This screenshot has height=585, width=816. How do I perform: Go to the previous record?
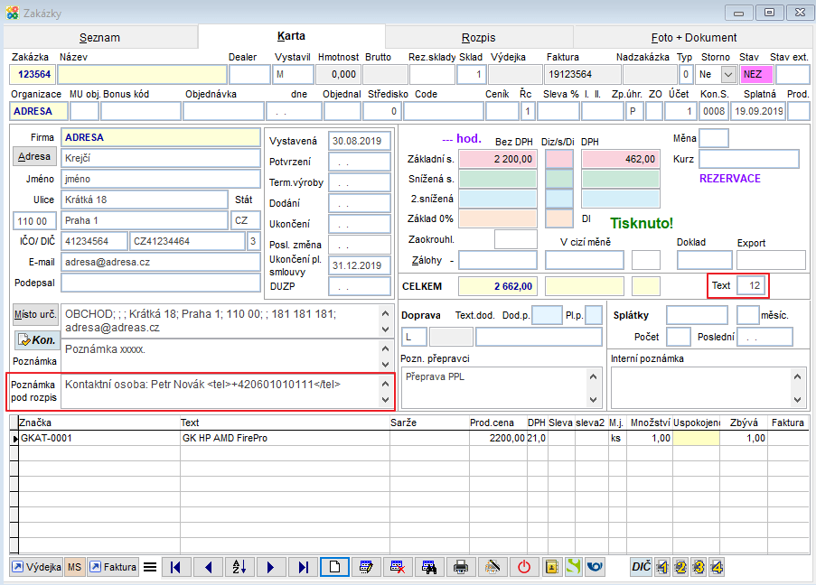click(x=208, y=567)
